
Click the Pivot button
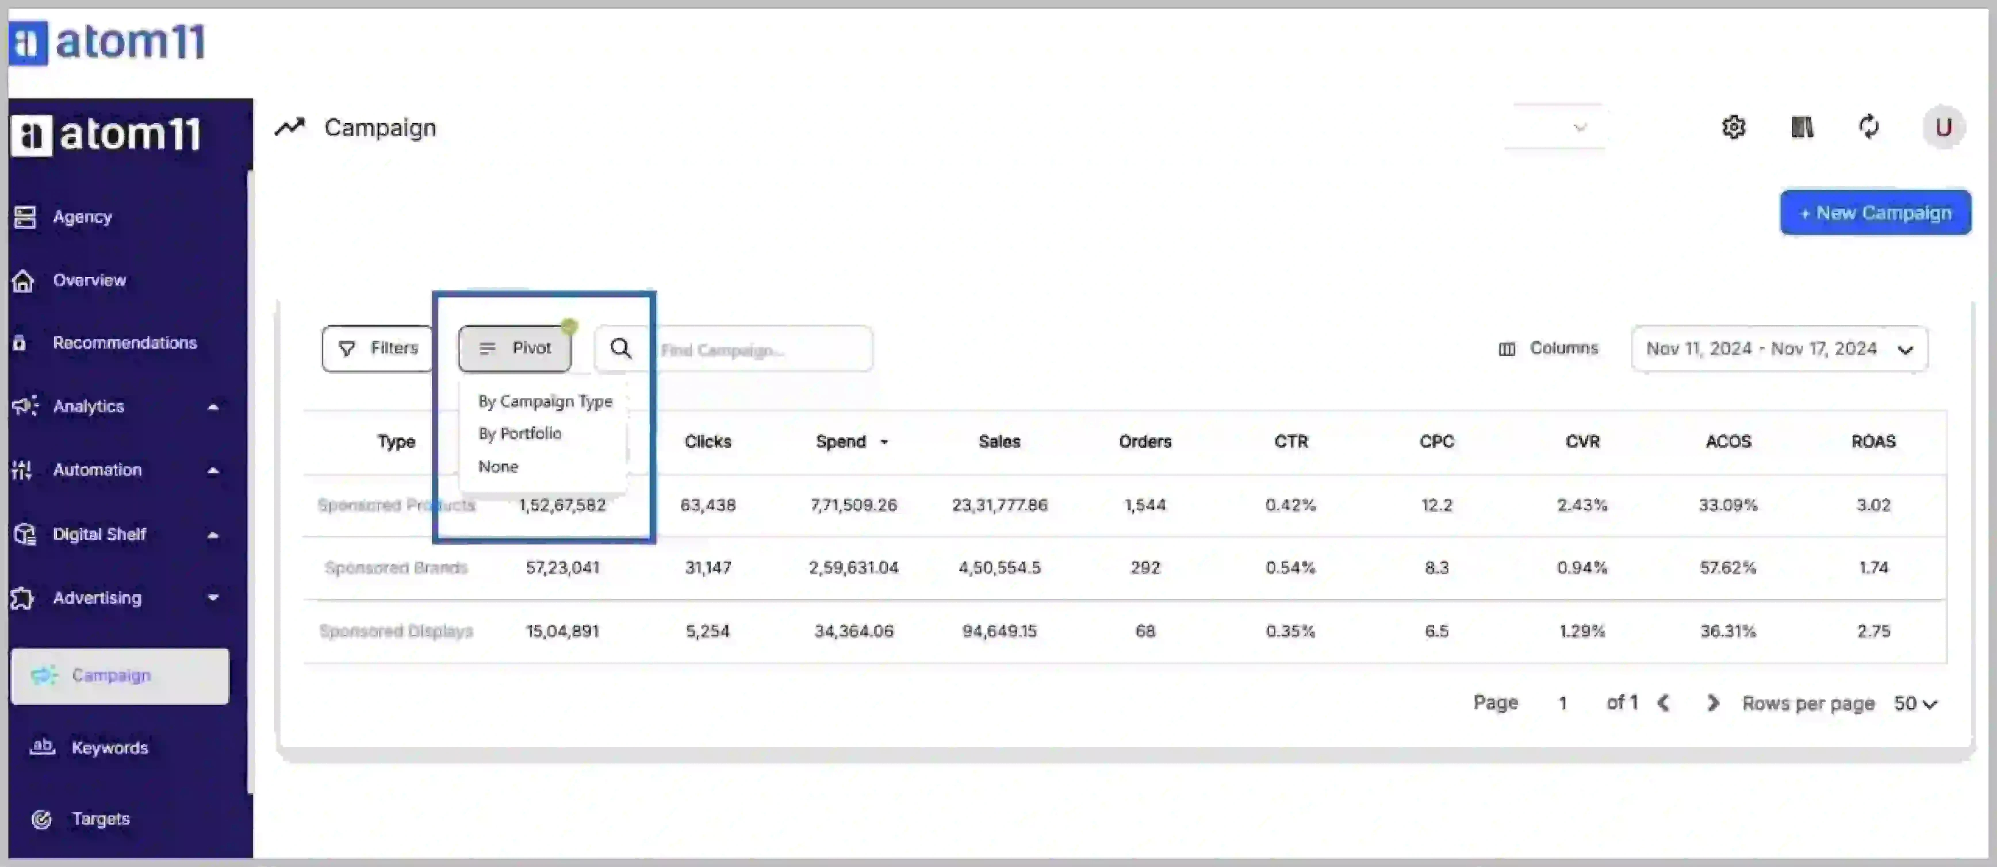click(x=515, y=349)
